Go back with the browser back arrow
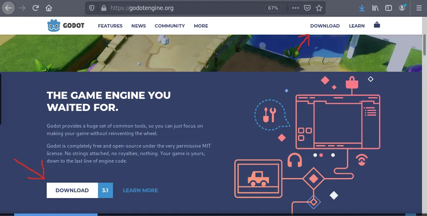 (8, 8)
